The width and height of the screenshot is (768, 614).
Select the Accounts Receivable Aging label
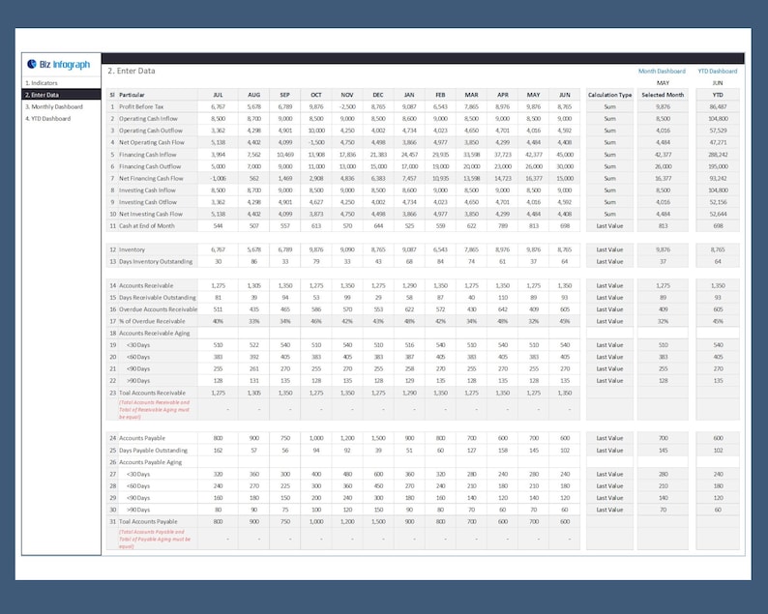coord(155,333)
